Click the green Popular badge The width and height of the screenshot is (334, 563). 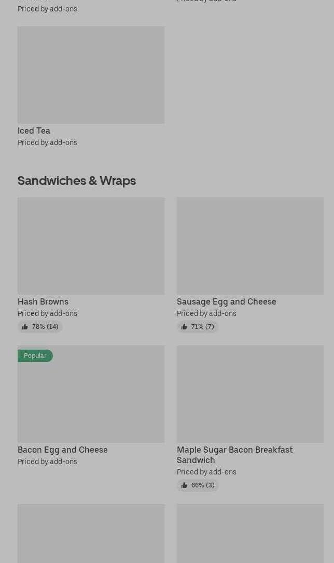(x=35, y=355)
